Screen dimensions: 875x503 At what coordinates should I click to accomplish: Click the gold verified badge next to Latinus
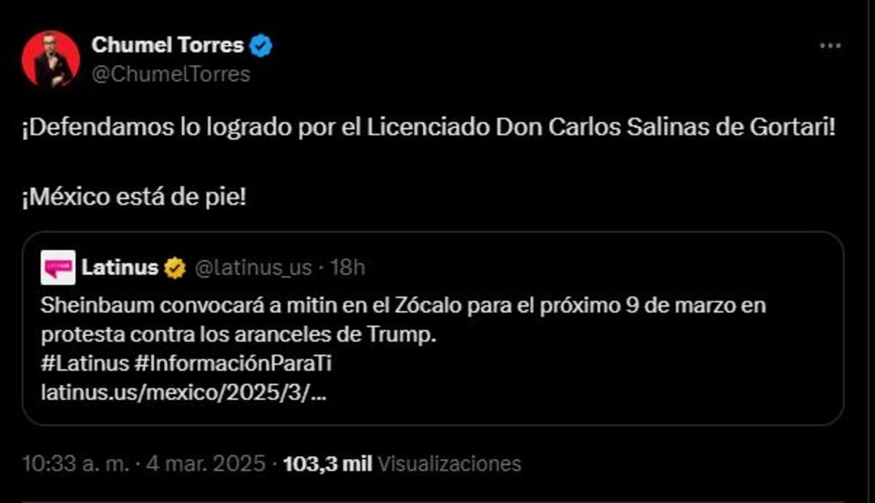(174, 268)
